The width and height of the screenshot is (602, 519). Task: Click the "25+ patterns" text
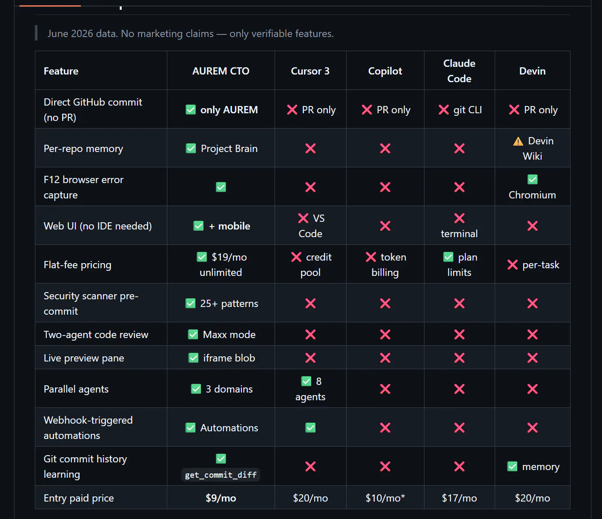pos(229,304)
